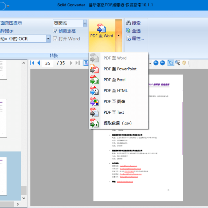Select the arrow selection tool

(171, 63)
